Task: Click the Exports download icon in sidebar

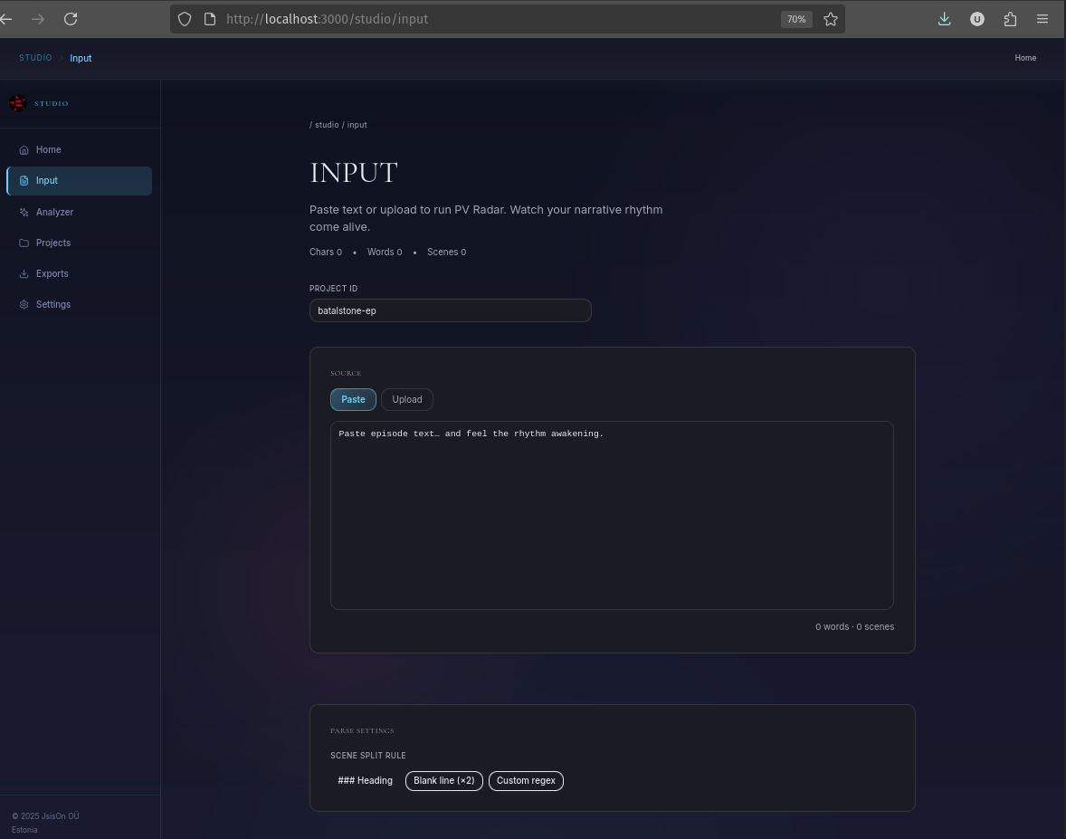Action: pyautogui.click(x=24, y=273)
